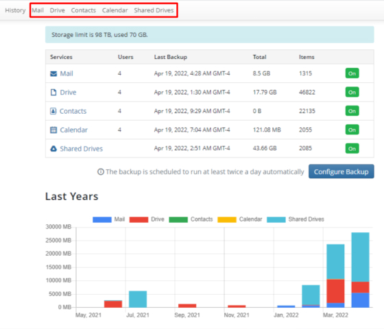Open the Shared Drives tab
Viewport: 384px width, 329px height.
click(154, 10)
